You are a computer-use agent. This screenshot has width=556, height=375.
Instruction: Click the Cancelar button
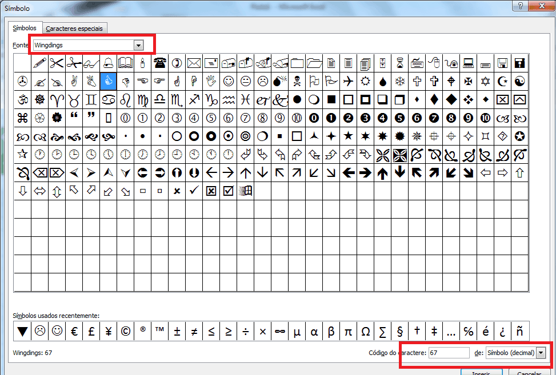coord(529,372)
